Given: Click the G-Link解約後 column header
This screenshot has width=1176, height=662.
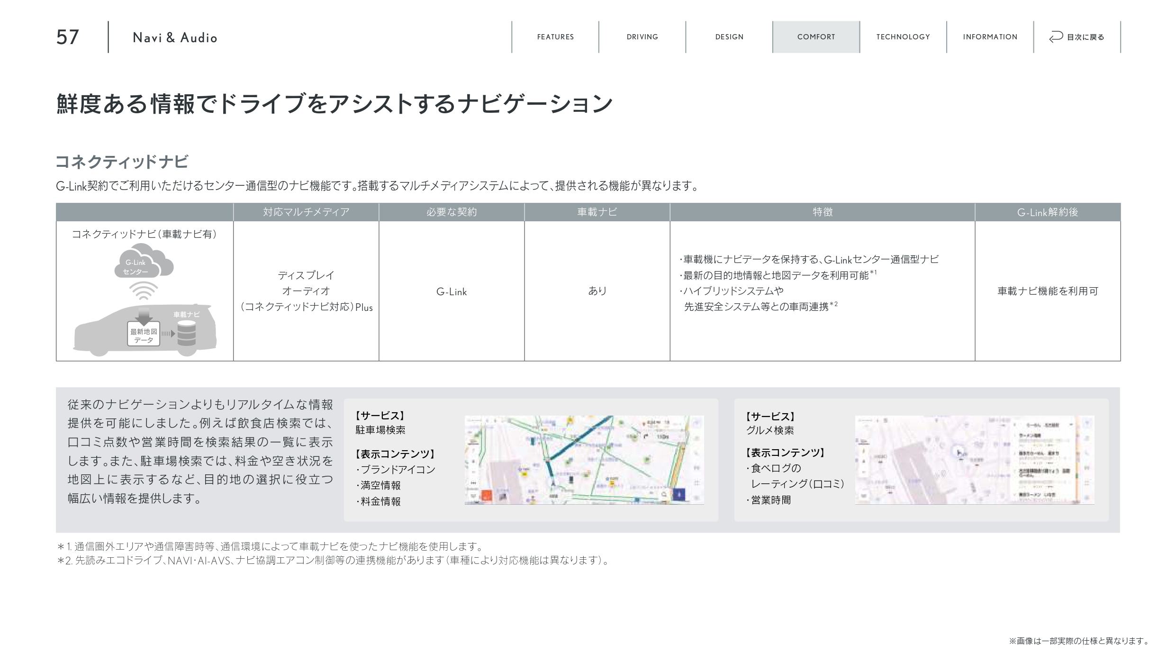Looking at the screenshot, I should point(1047,212).
